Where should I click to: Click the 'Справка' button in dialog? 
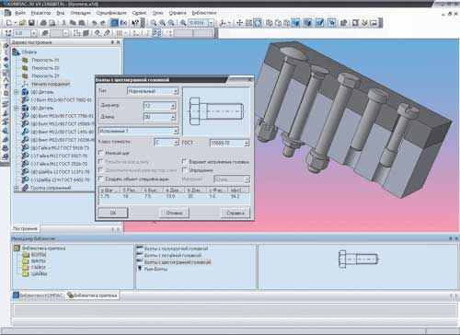236,213
